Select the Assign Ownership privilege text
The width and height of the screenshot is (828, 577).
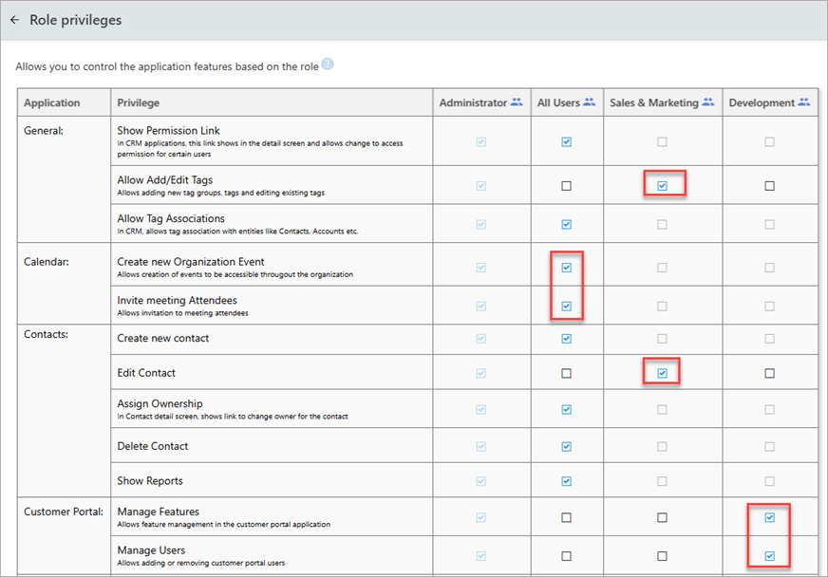click(x=160, y=404)
